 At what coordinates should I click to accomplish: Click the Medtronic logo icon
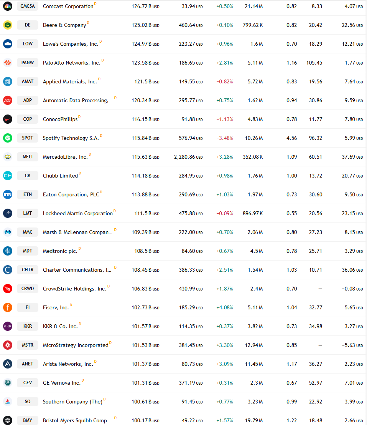coord(8,251)
